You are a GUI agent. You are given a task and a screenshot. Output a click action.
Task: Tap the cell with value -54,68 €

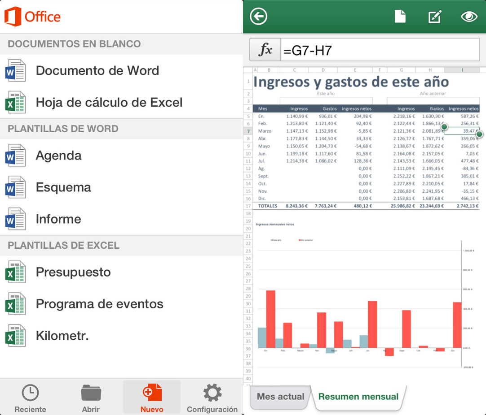click(x=363, y=146)
